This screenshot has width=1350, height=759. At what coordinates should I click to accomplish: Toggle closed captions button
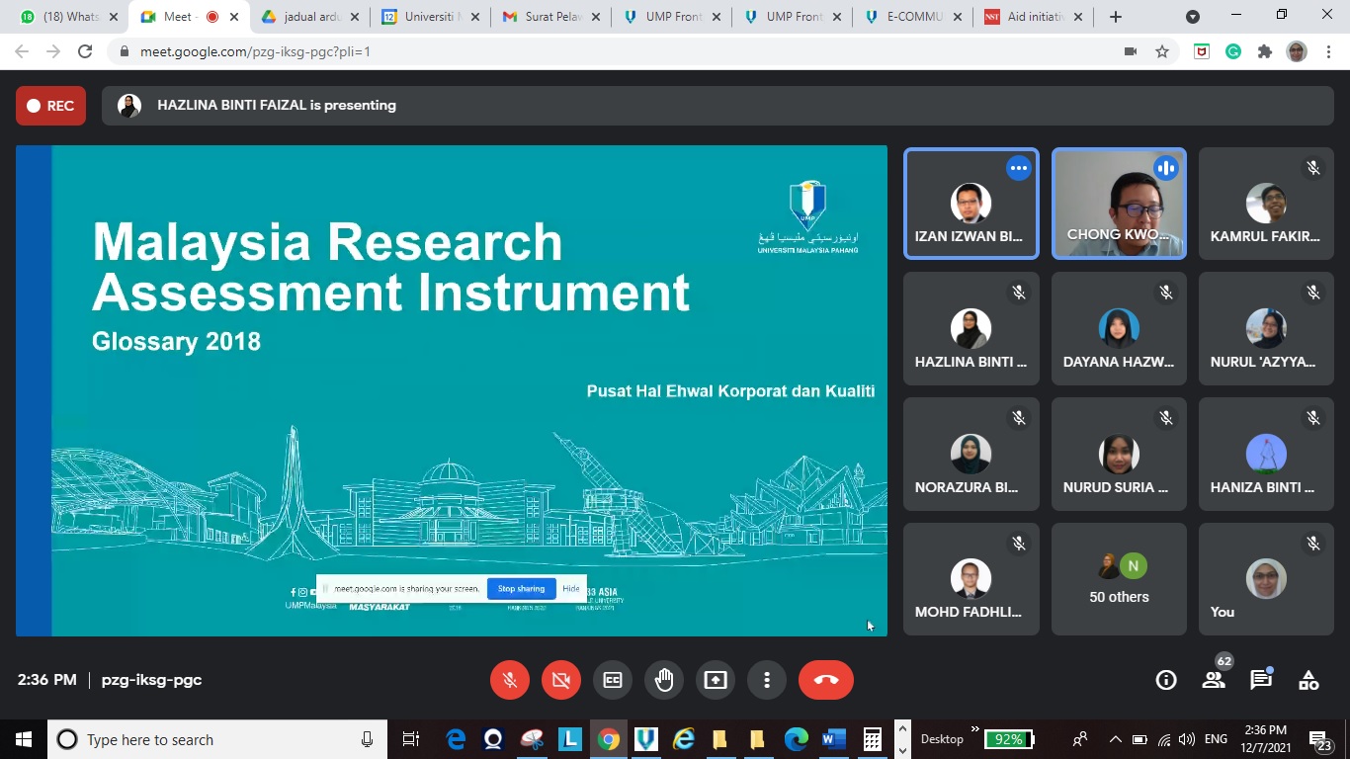tap(613, 680)
